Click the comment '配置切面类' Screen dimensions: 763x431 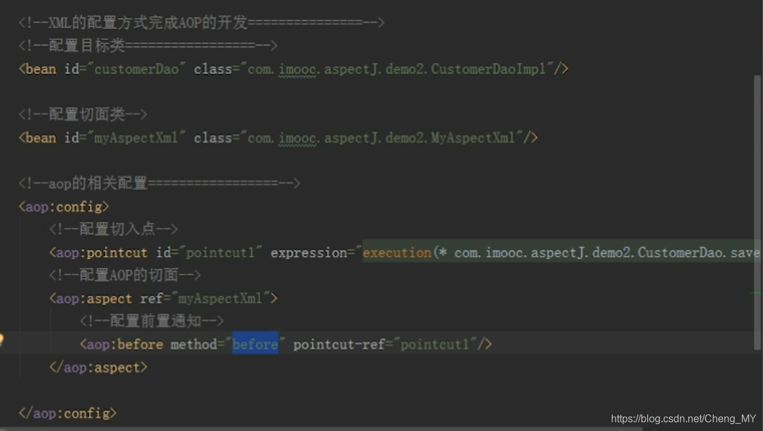(82, 115)
